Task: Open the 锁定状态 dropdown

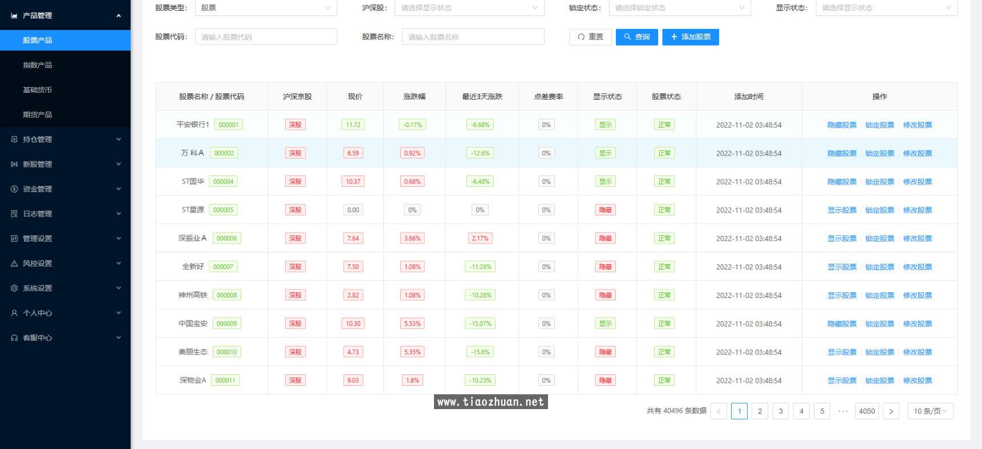Action: pyautogui.click(x=680, y=7)
